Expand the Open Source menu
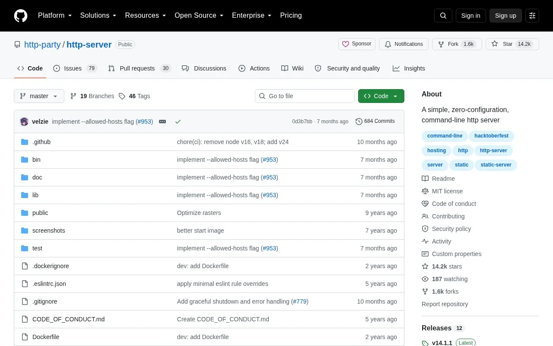Image resolution: width=553 pixels, height=346 pixels. [x=199, y=16]
